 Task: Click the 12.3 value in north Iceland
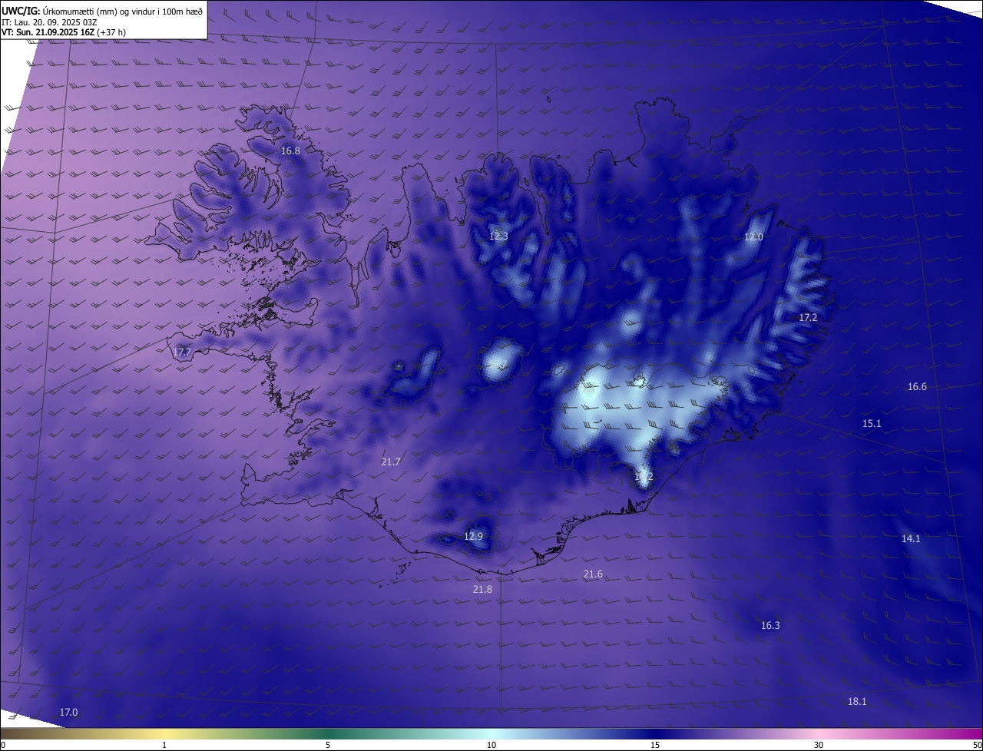coord(498,236)
